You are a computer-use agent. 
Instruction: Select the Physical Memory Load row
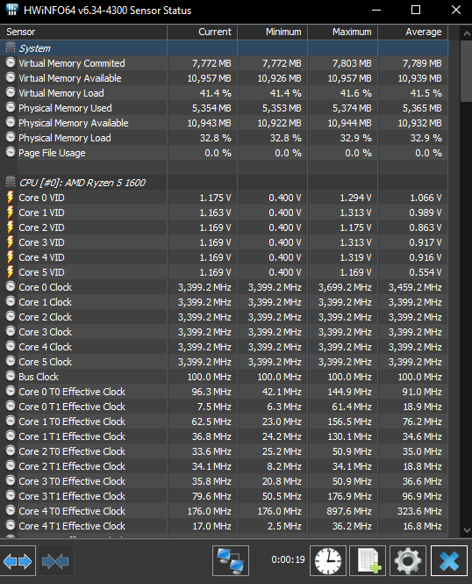(x=225, y=138)
